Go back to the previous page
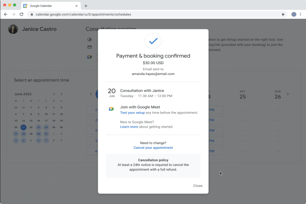This screenshot has width=306, height=204. coord(6,15)
